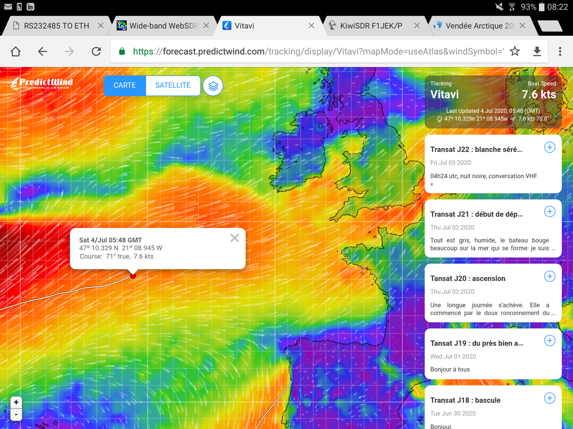Tap the 08:22 clock
Screen dimensions: 573x429
point(558,7)
